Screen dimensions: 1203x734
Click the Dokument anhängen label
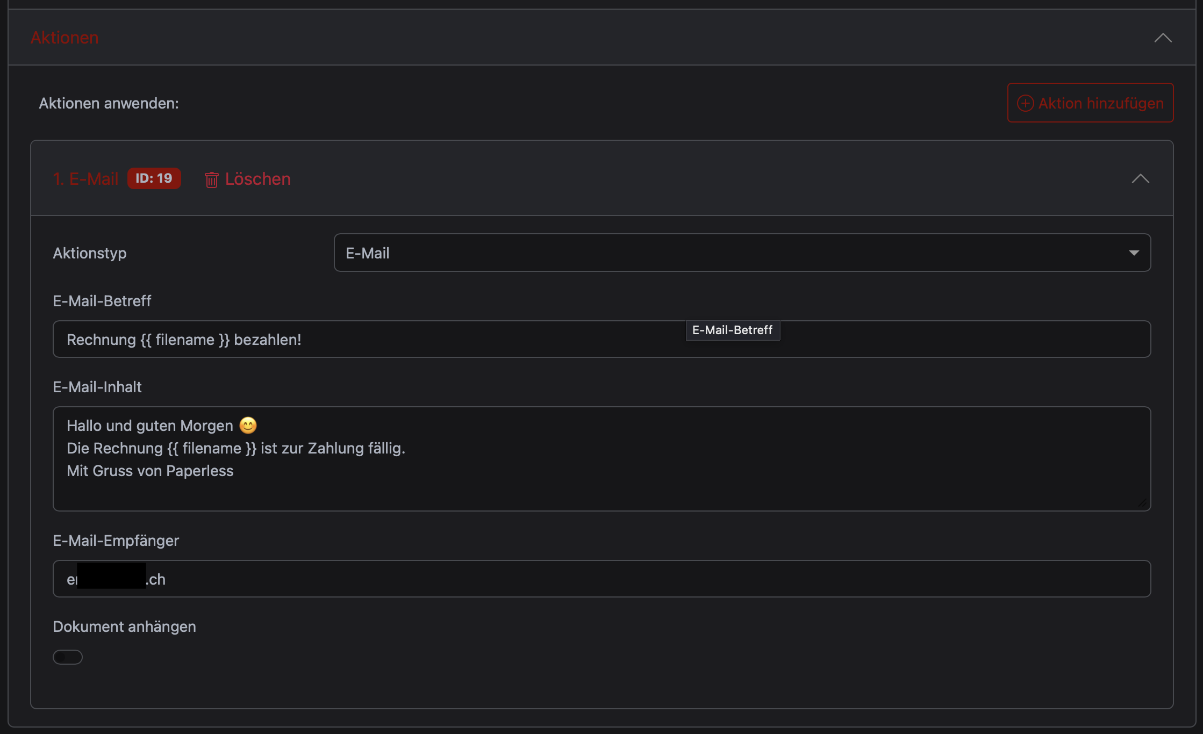click(x=124, y=627)
